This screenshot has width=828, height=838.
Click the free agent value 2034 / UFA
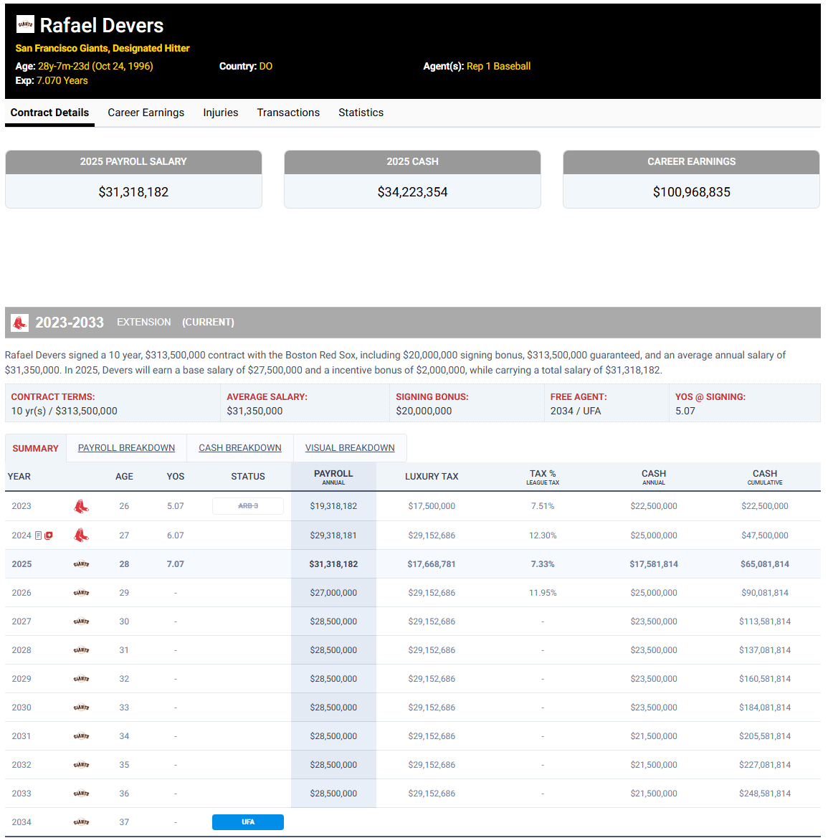click(576, 411)
